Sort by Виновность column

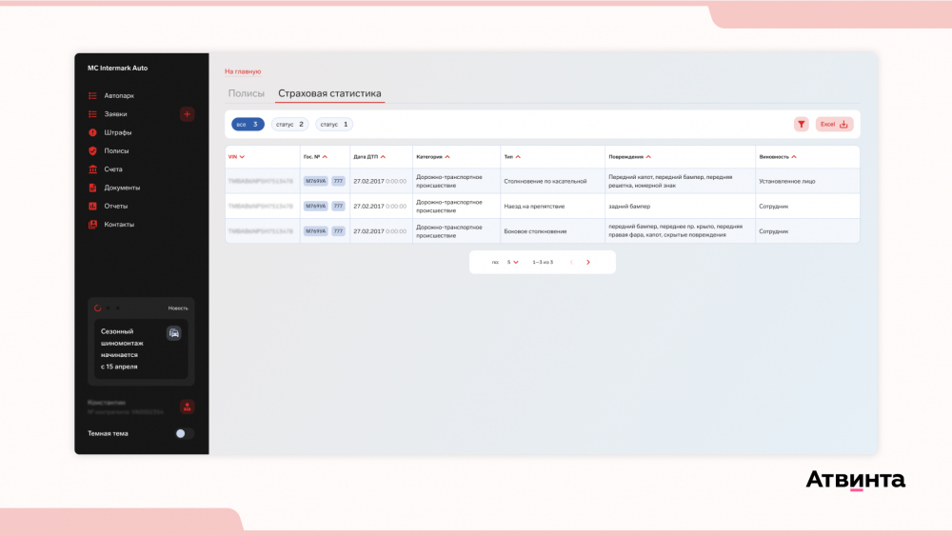[x=777, y=157]
